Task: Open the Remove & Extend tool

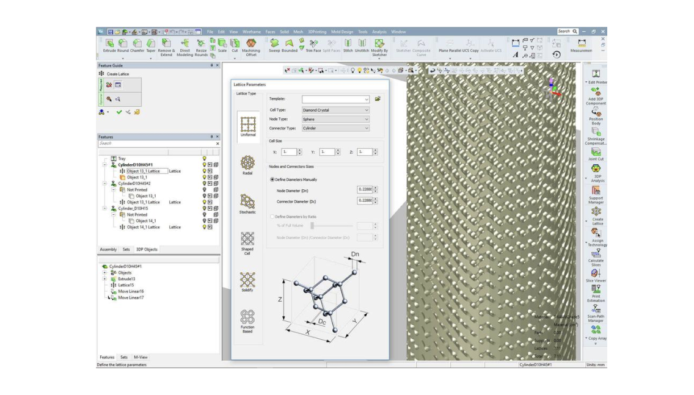Action: tap(166, 48)
